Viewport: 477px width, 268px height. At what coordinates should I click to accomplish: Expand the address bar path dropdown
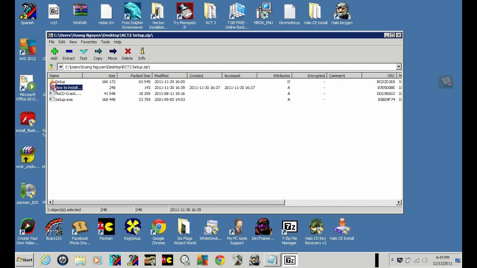tap(399, 67)
